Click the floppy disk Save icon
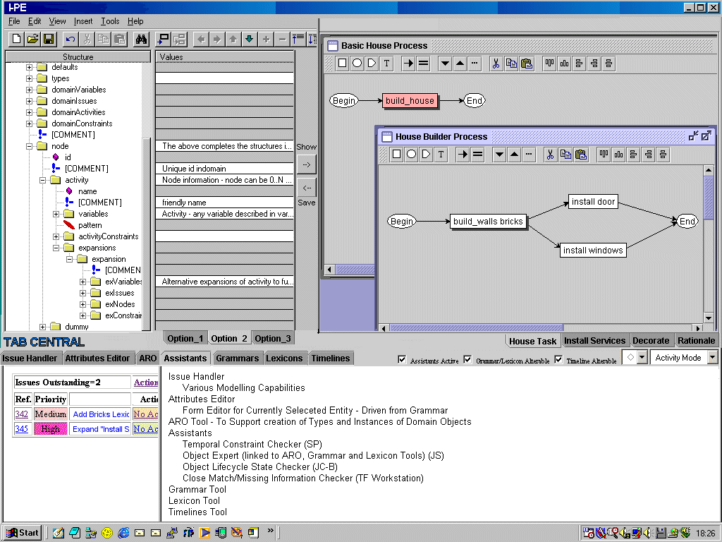Viewport: 722px width, 542px height. 49,39
